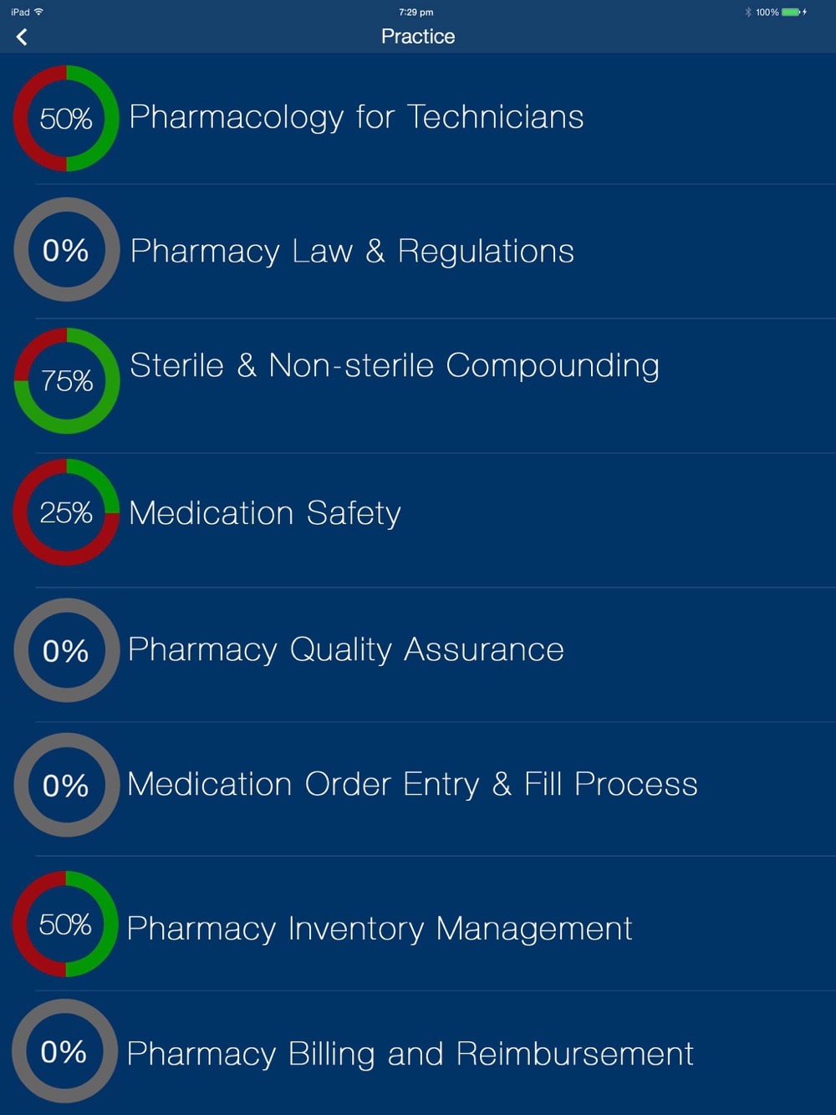Click the 50% ring for Pharmacology for Technicians
Screen dimensions: 836x1115
pos(66,119)
